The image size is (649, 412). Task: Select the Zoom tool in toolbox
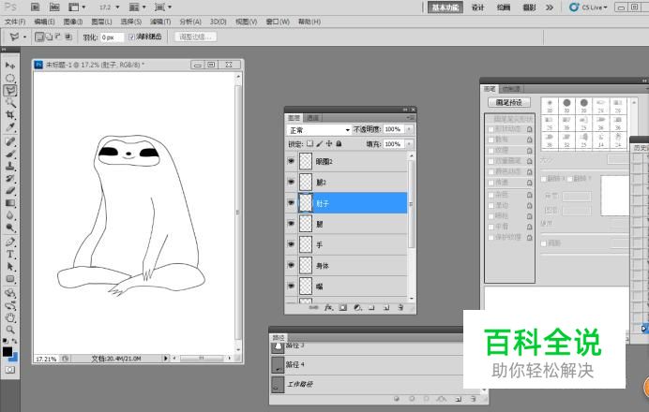(x=10, y=330)
